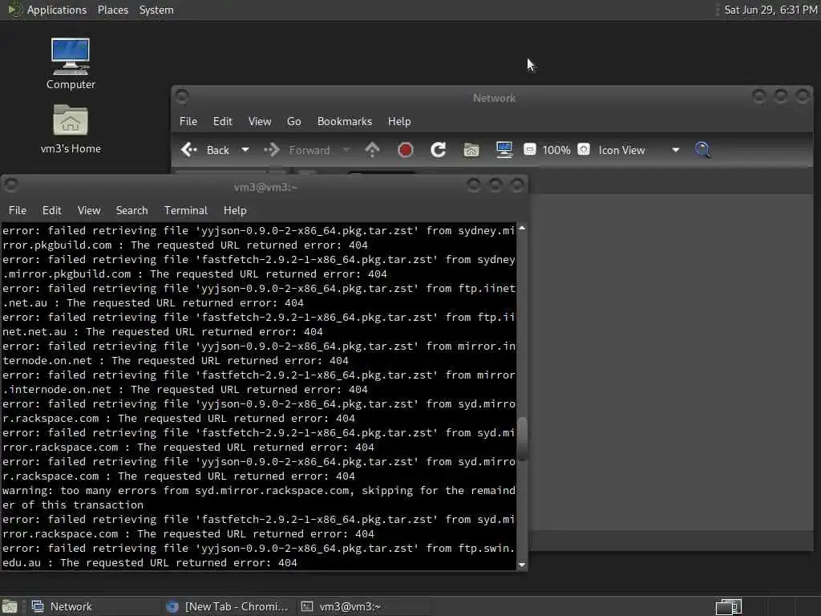This screenshot has height=616, width=821.
Task: Click the terminal scrollbar thumb
Action: 522,439
